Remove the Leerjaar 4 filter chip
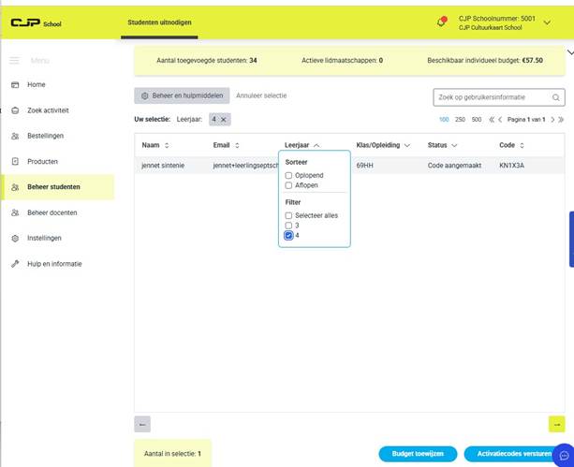The width and height of the screenshot is (574, 467). pyautogui.click(x=223, y=119)
